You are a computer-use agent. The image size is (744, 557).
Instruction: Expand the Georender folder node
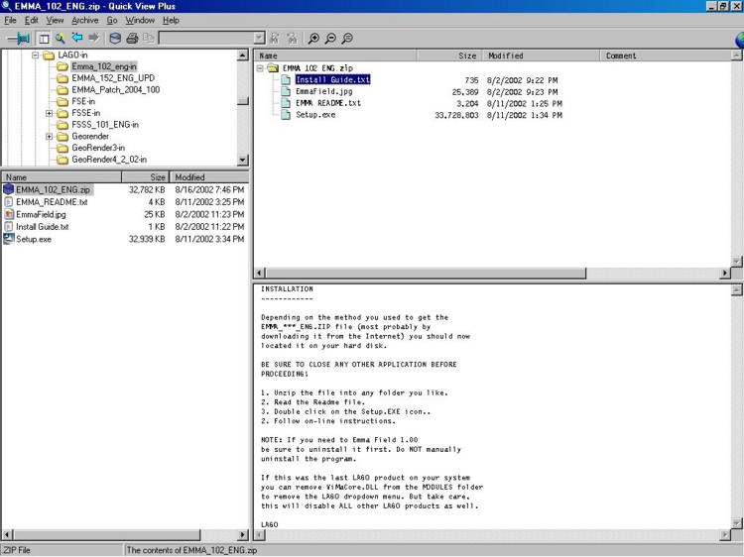49,137
